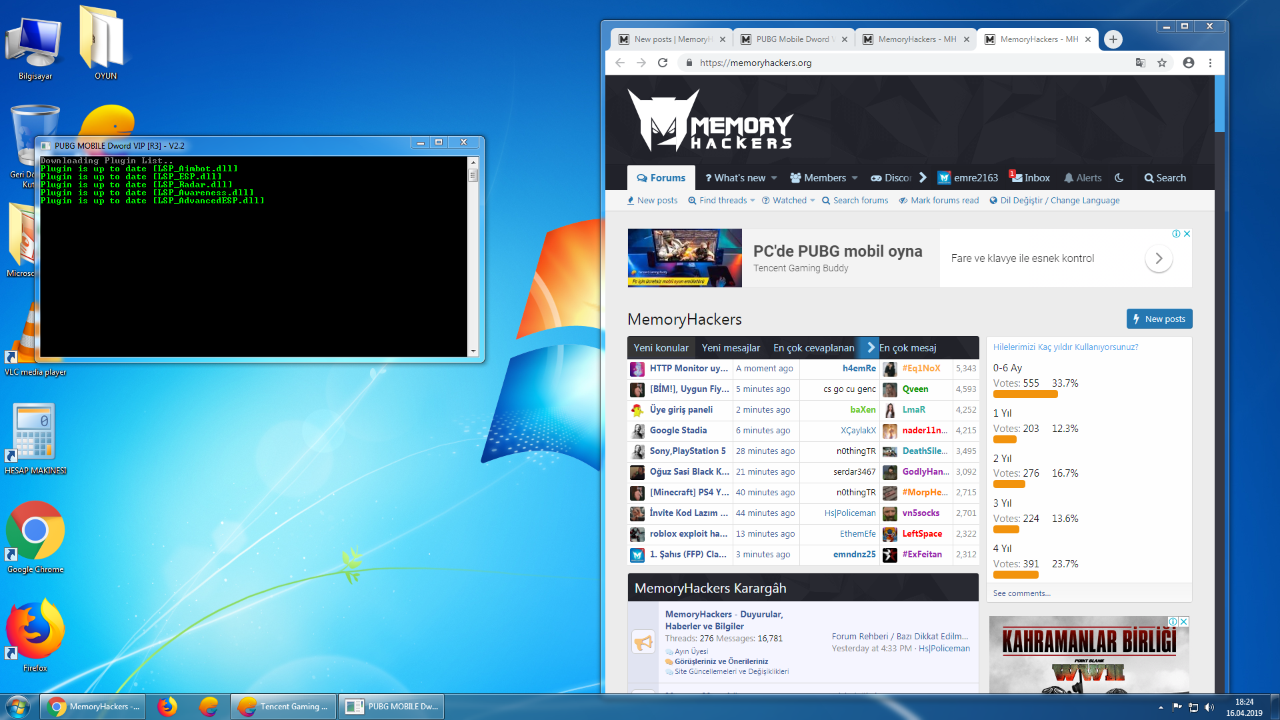Open a new Chrome tab
Viewport: 1280px width, 720px height.
[1113, 39]
